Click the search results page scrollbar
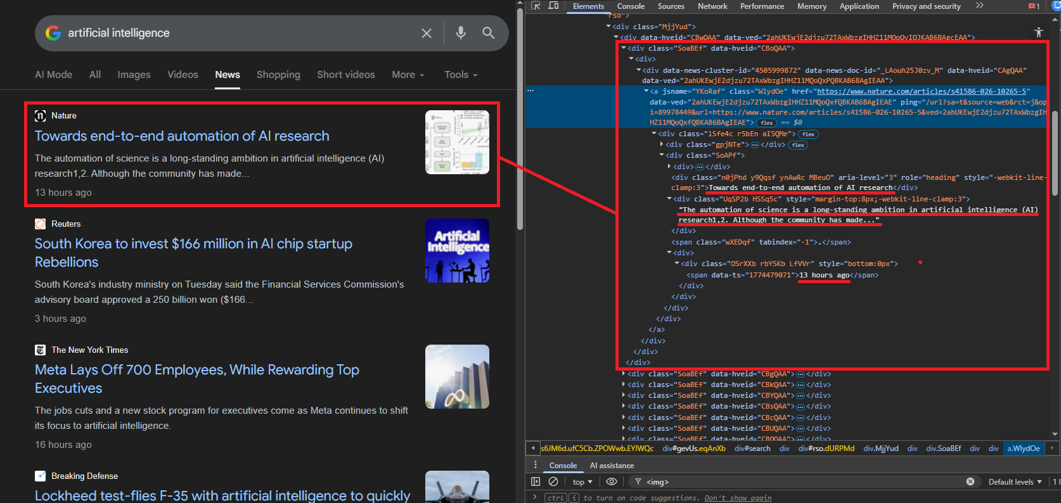The image size is (1061, 503). (520, 119)
